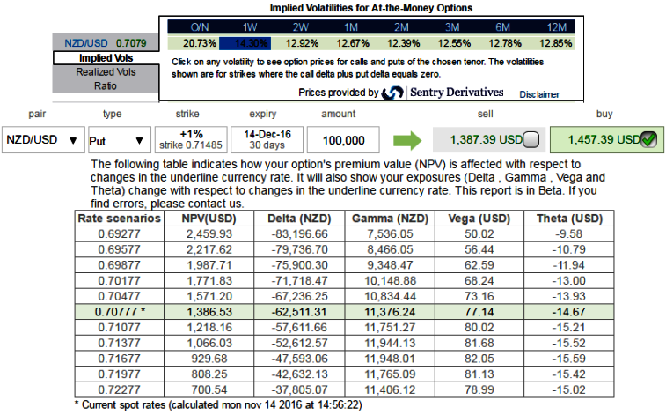The image size is (666, 415).
Task: Click the vega value 77.14
Action: click(x=479, y=312)
